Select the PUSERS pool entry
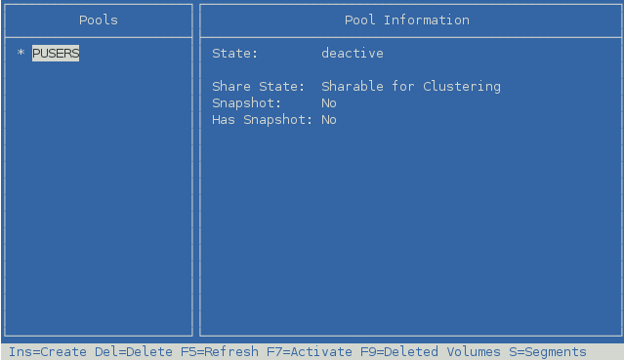The image size is (624, 360). [56, 53]
